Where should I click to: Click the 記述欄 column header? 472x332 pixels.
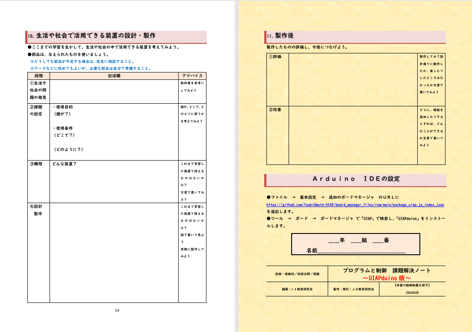click(x=114, y=76)
